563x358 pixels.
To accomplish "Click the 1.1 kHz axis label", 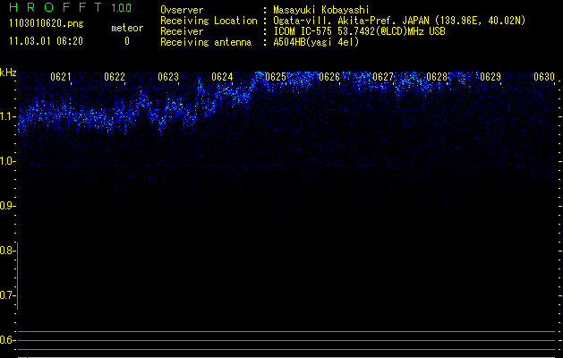I will click(x=8, y=116).
